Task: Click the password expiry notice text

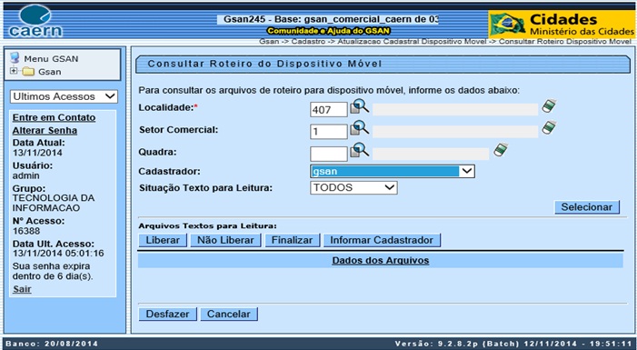Action: [x=53, y=271]
